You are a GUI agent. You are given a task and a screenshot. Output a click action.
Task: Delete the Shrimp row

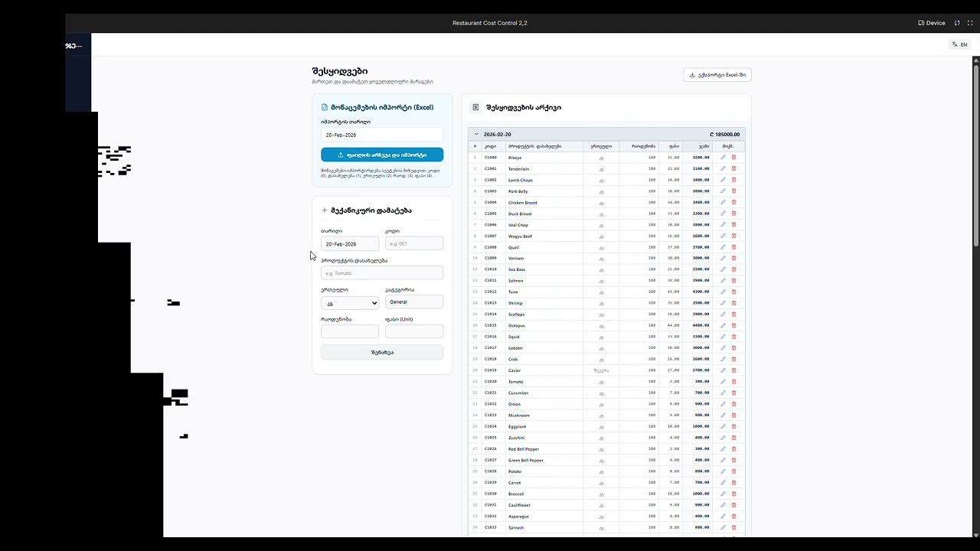click(733, 303)
